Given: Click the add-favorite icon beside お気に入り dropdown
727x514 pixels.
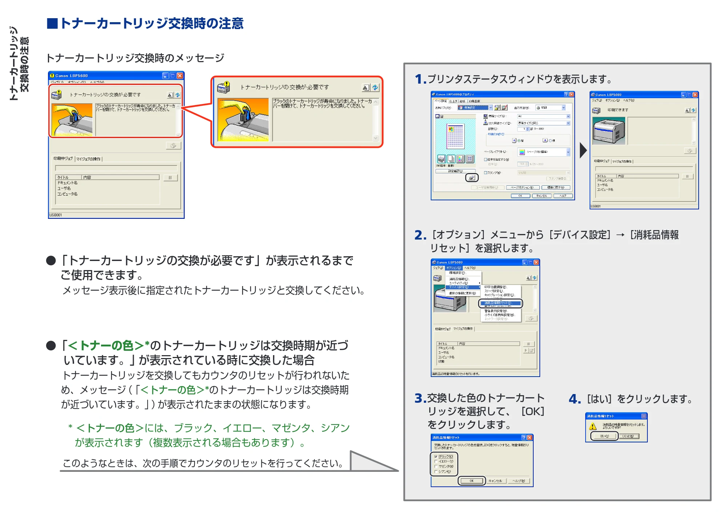Looking at the screenshot, I should 497,108.
